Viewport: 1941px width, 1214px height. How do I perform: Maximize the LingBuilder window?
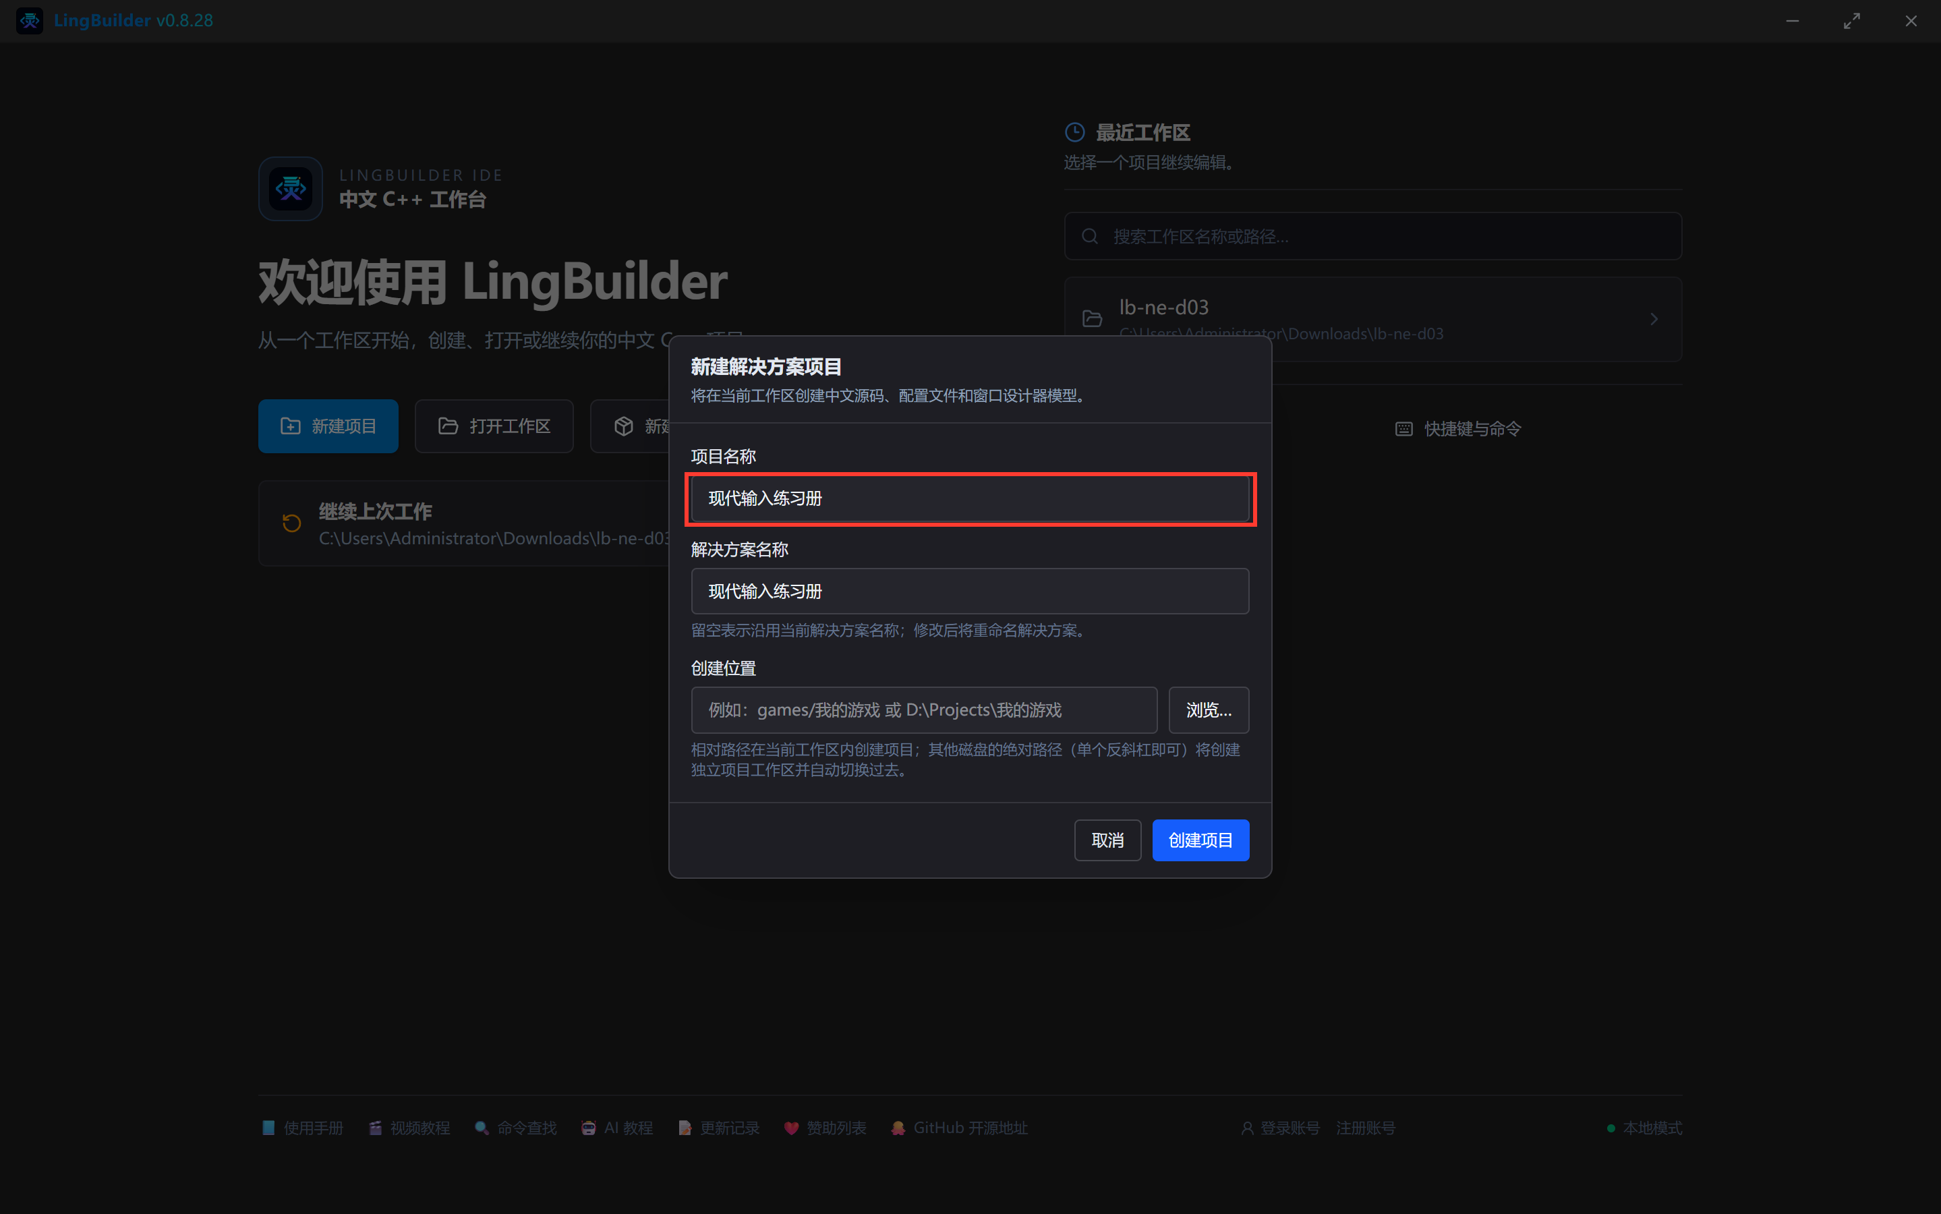pyautogui.click(x=1852, y=21)
